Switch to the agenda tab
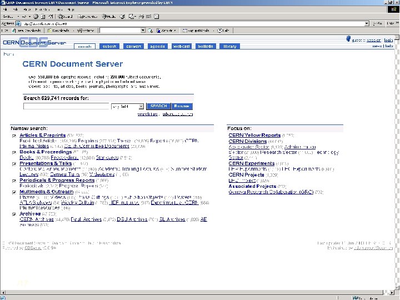This screenshot has width=400, height=300. click(x=157, y=47)
